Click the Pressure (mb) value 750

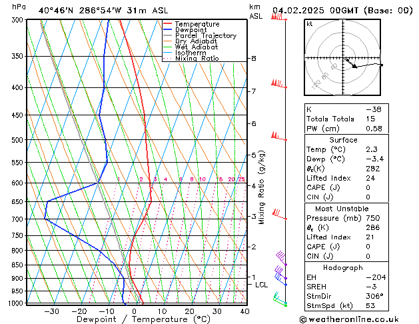coord(373,218)
